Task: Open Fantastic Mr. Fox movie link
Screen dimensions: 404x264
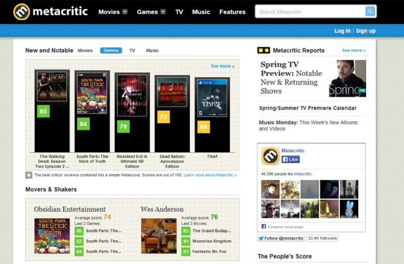Action: pos(209,251)
